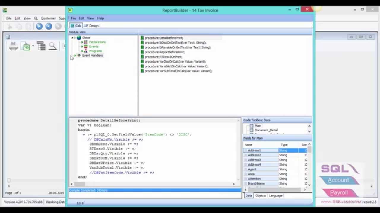This screenshot has height=213, width=380.
Task: Open DetailBeforePrint procedure in list
Action: pyautogui.click(x=163, y=38)
